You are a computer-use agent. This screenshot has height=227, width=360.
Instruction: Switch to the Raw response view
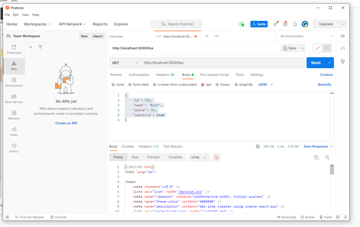(135, 157)
